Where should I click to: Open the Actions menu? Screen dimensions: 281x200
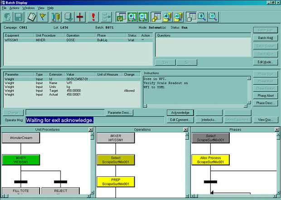coord(15,8)
